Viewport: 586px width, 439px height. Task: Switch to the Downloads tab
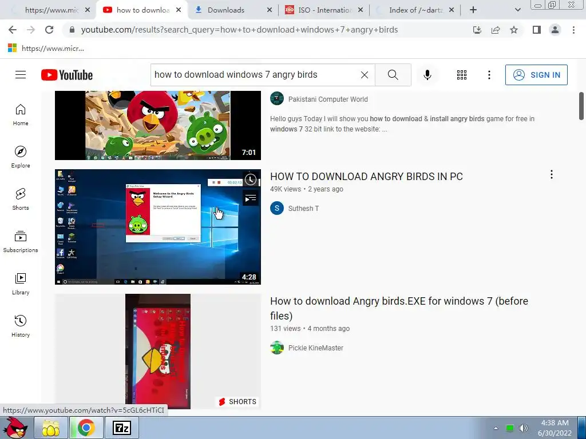[x=226, y=10]
